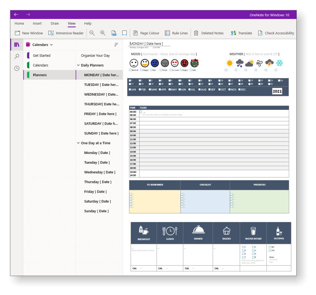Viewport: 316px width, 295px height.
Task: Check the Angry mood checkbox
Action: (181, 70)
